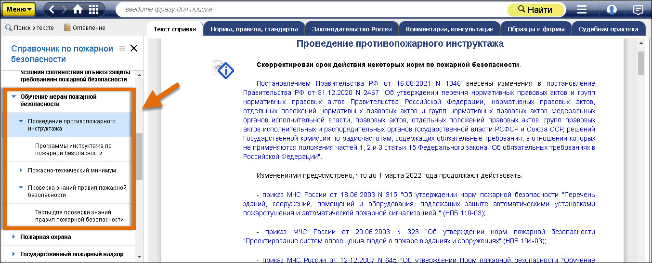Collapse the Обучение мерам пожарной безопасности node
The image size is (652, 263).
(13, 97)
